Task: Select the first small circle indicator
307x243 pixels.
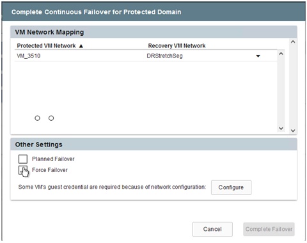Action: click(x=37, y=118)
